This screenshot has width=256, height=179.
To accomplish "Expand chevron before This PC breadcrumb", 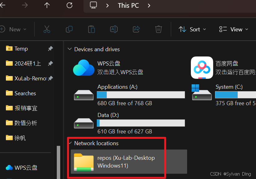I will 107,6.
